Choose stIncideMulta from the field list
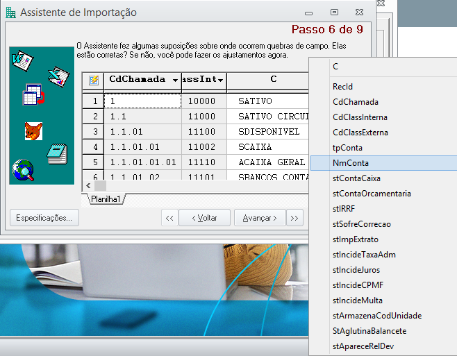 pyautogui.click(x=383, y=300)
